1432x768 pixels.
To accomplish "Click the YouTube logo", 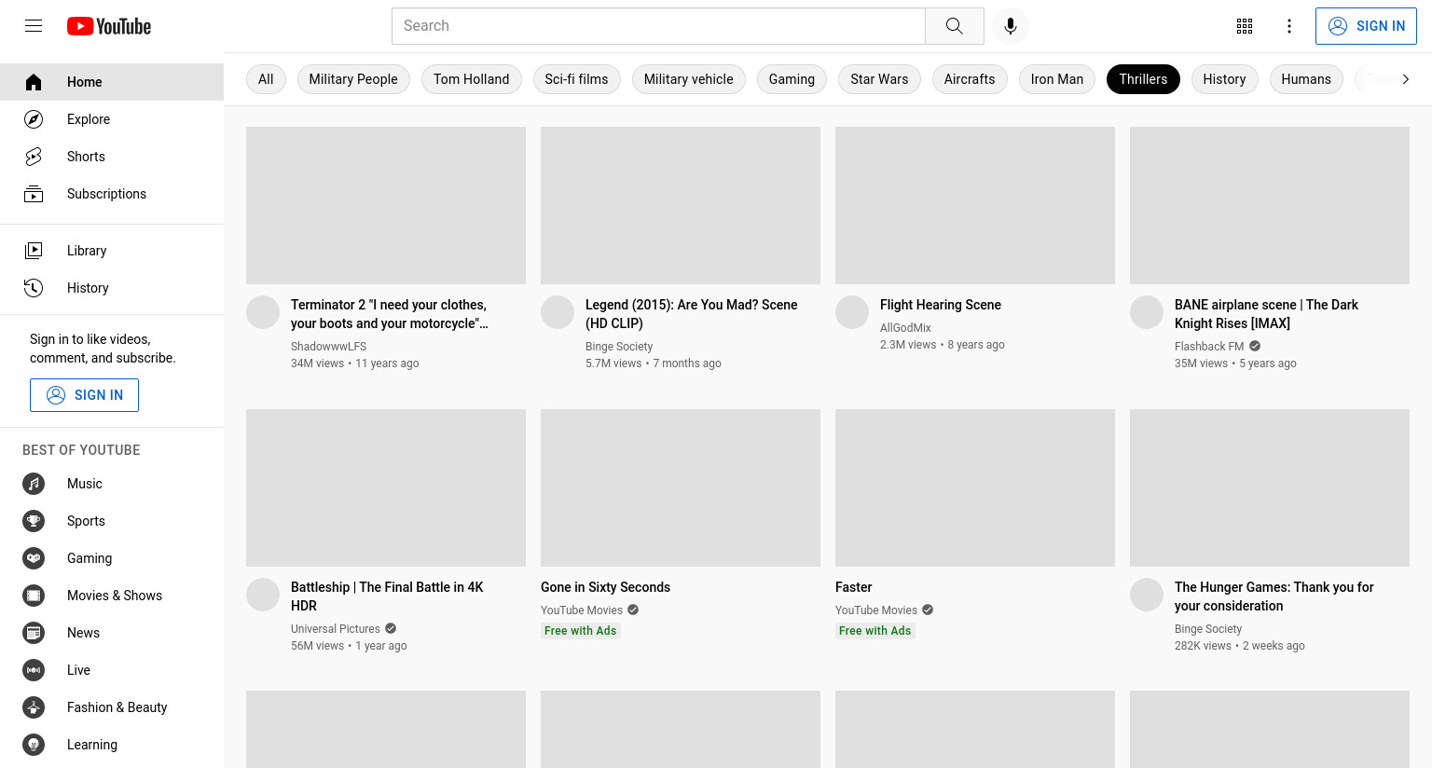I will 109,26.
